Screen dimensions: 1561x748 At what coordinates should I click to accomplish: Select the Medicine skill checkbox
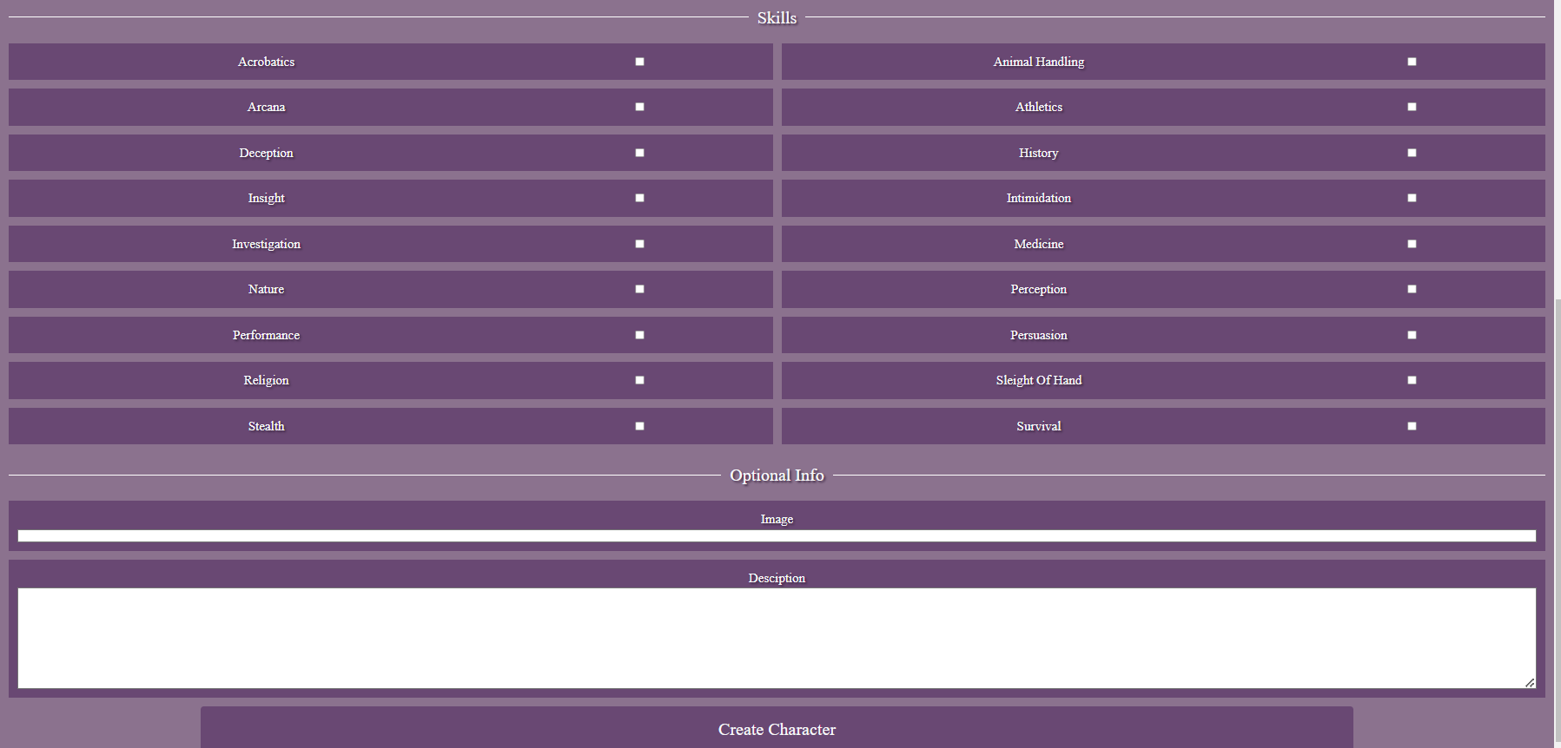1412,244
